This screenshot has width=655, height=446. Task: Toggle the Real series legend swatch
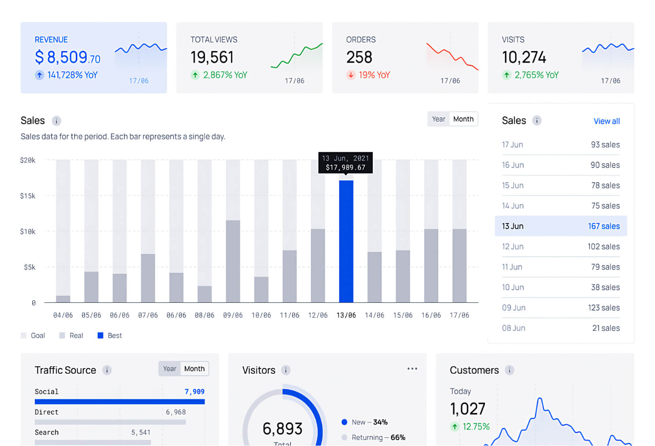click(62, 336)
